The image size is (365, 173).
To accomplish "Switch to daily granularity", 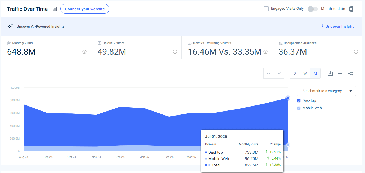I will point(295,73).
